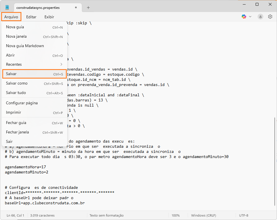Click unsaved dot on construdatasync.properties tab

[76, 8]
